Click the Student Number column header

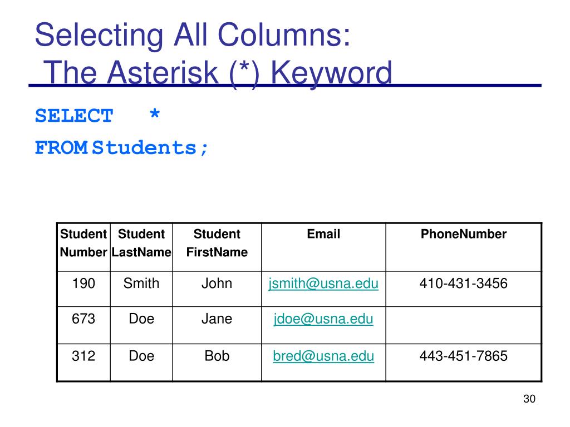click(83, 247)
